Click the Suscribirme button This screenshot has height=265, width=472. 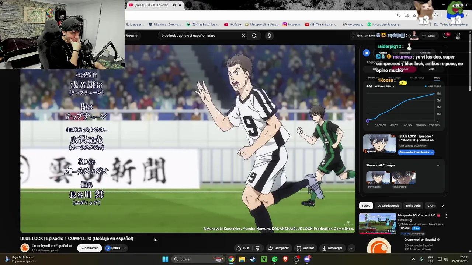[89, 248]
